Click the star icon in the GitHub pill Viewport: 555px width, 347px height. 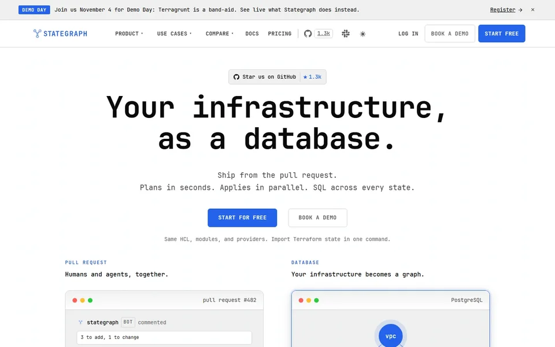(305, 77)
